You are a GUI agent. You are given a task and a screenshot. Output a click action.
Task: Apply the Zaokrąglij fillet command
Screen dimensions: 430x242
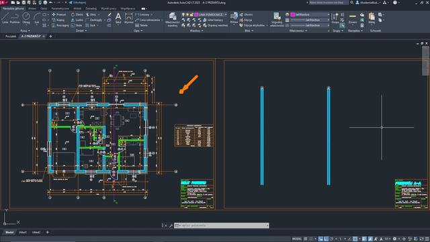point(94,20)
